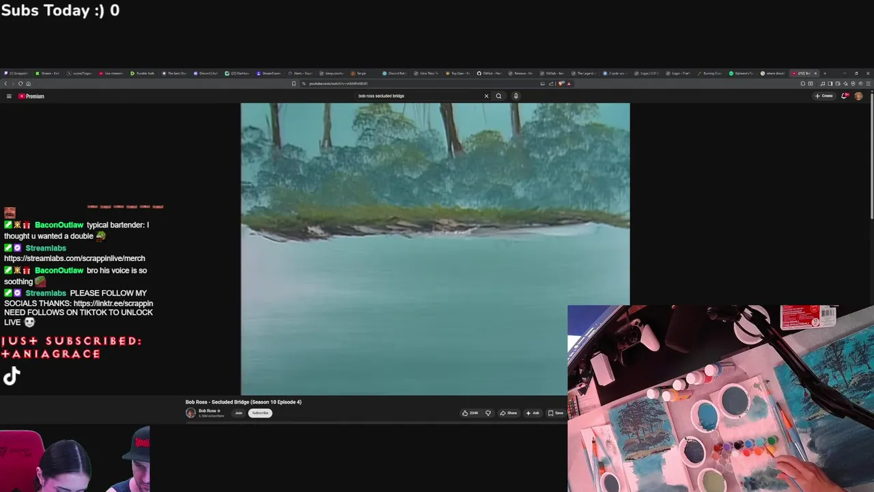The image size is (874, 492).
Task: Open the YouTube Create button
Action: [824, 96]
